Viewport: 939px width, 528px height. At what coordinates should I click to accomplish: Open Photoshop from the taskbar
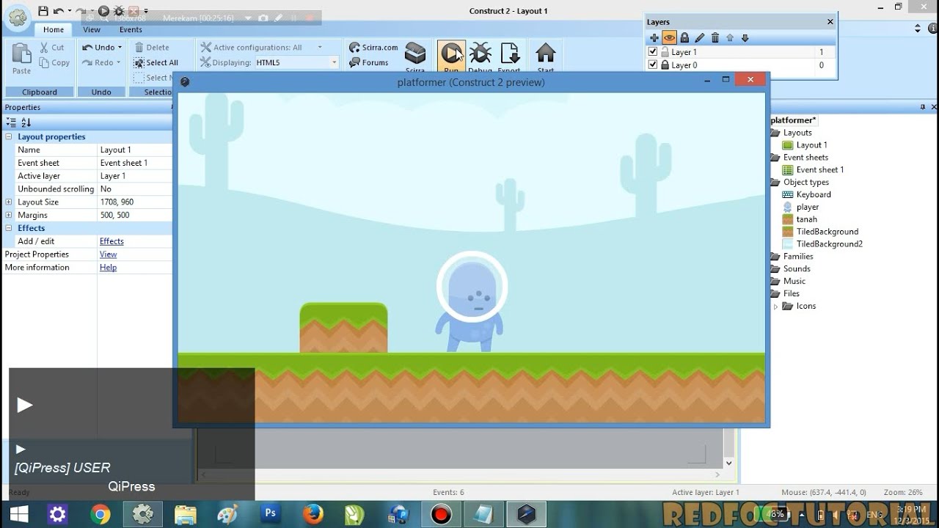click(271, 513)
